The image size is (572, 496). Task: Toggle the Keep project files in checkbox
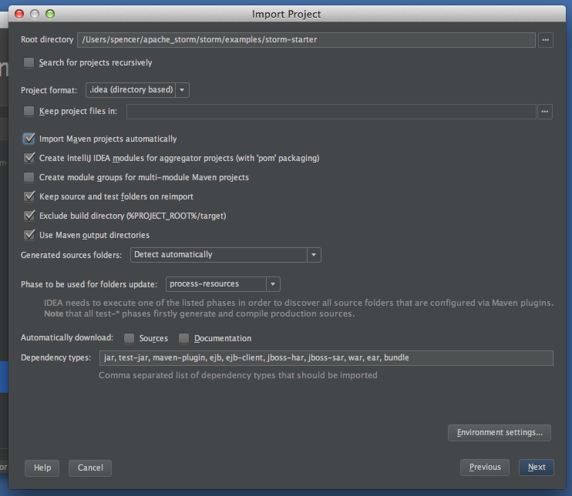[x=29, y=112]
